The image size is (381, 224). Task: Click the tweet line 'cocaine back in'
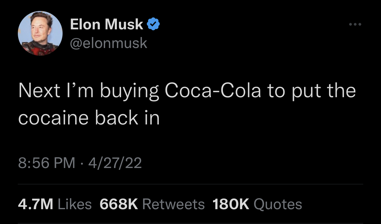(89, 118)
